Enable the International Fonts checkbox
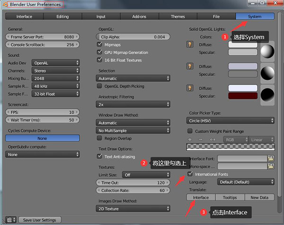 [x=190, y=174]
